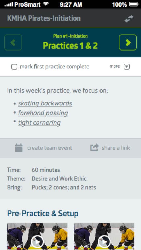Go to next practice with right chevron
Viewport: 141px width, 250px height.
point(128,42)
